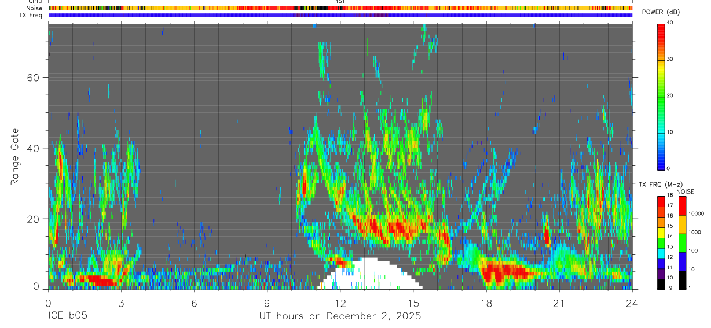Pick the blue 11–12 MHz frequency swatch
711x328 pixels.
(x=661, y=263)
